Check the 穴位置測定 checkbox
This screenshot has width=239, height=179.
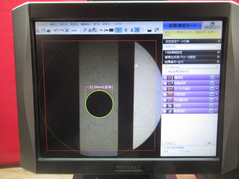click(165, 100)
